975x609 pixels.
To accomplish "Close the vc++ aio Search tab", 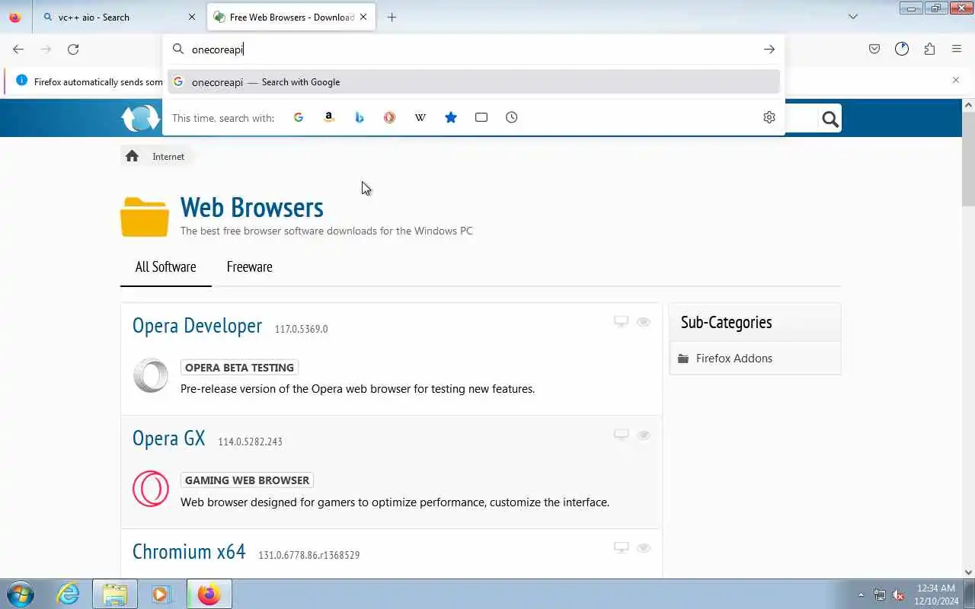I will point(192,17).
